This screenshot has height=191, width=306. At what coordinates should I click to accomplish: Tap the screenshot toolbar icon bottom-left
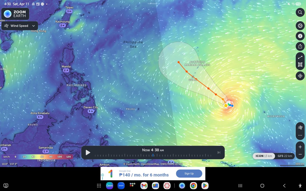6,186
